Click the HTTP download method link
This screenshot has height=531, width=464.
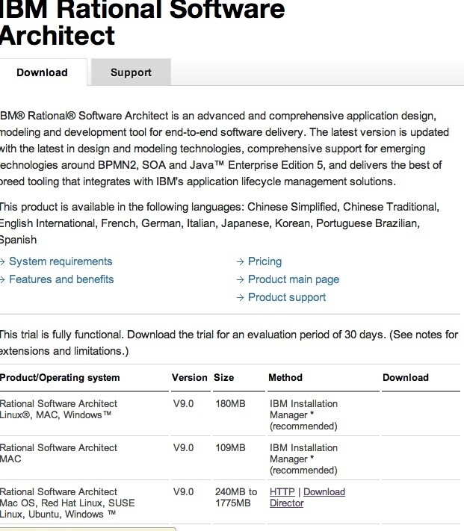(x=282, y=491)
